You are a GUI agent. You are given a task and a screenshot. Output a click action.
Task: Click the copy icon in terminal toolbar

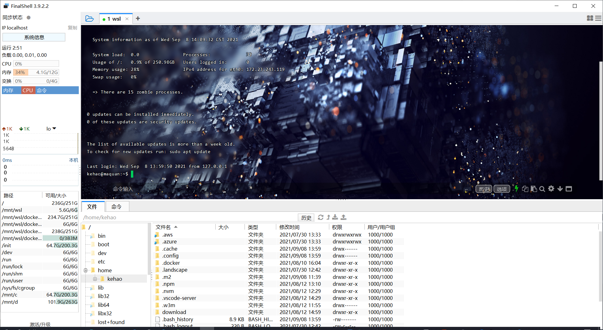coord(525,189)
